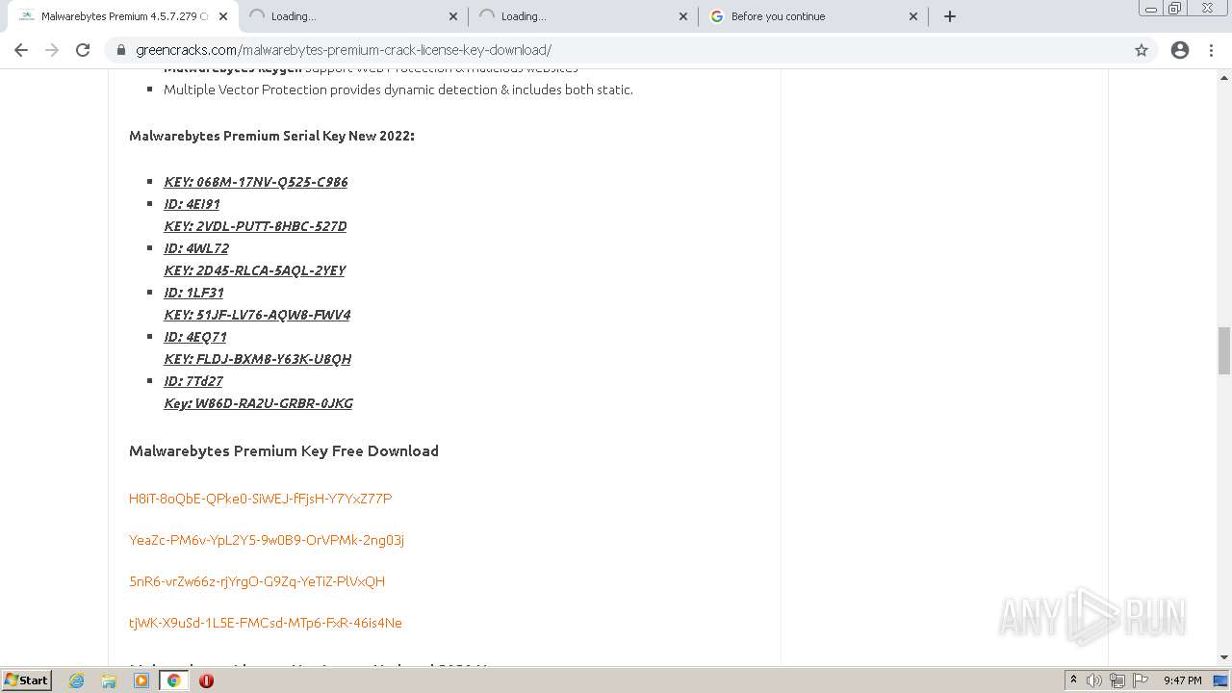Reload the current page
Viewport: 1232px width, 693px height.
(83, 50)
